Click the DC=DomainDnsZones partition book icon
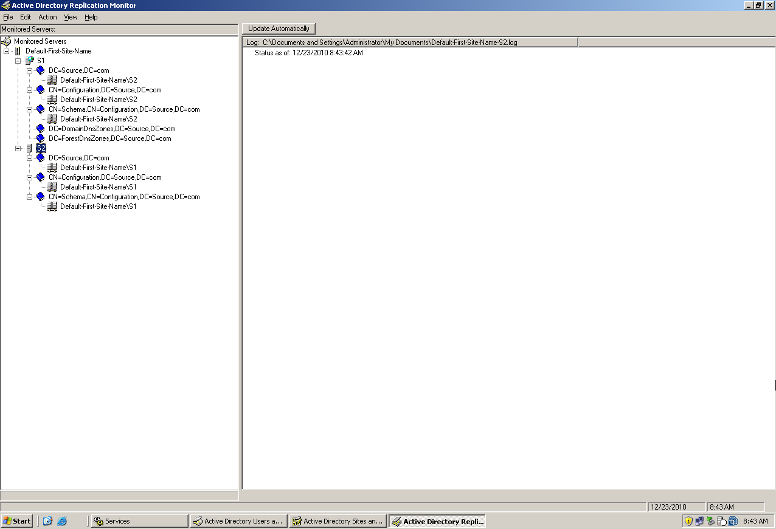The width and height of the screenshot is (776, 529). pos(41,129)
